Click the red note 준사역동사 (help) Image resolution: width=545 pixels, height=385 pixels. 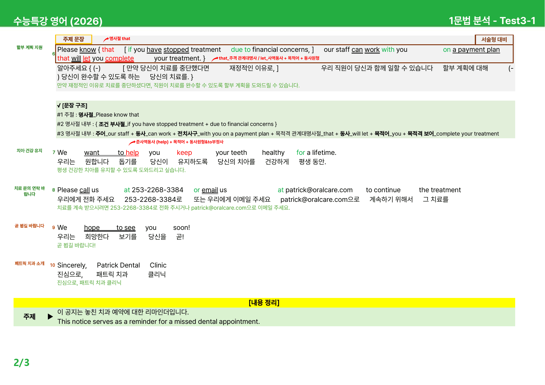coord(152,142)
